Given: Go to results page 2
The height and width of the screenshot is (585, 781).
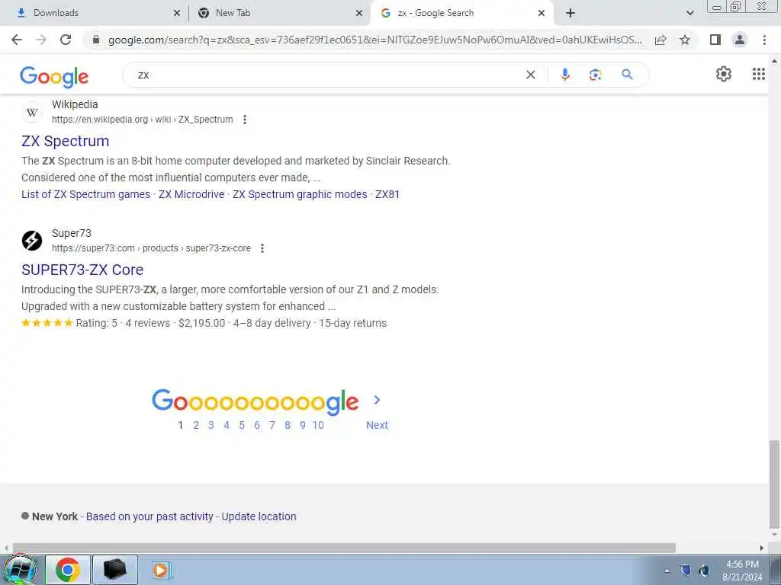Looking at the screenshot, I should (196, 425).
